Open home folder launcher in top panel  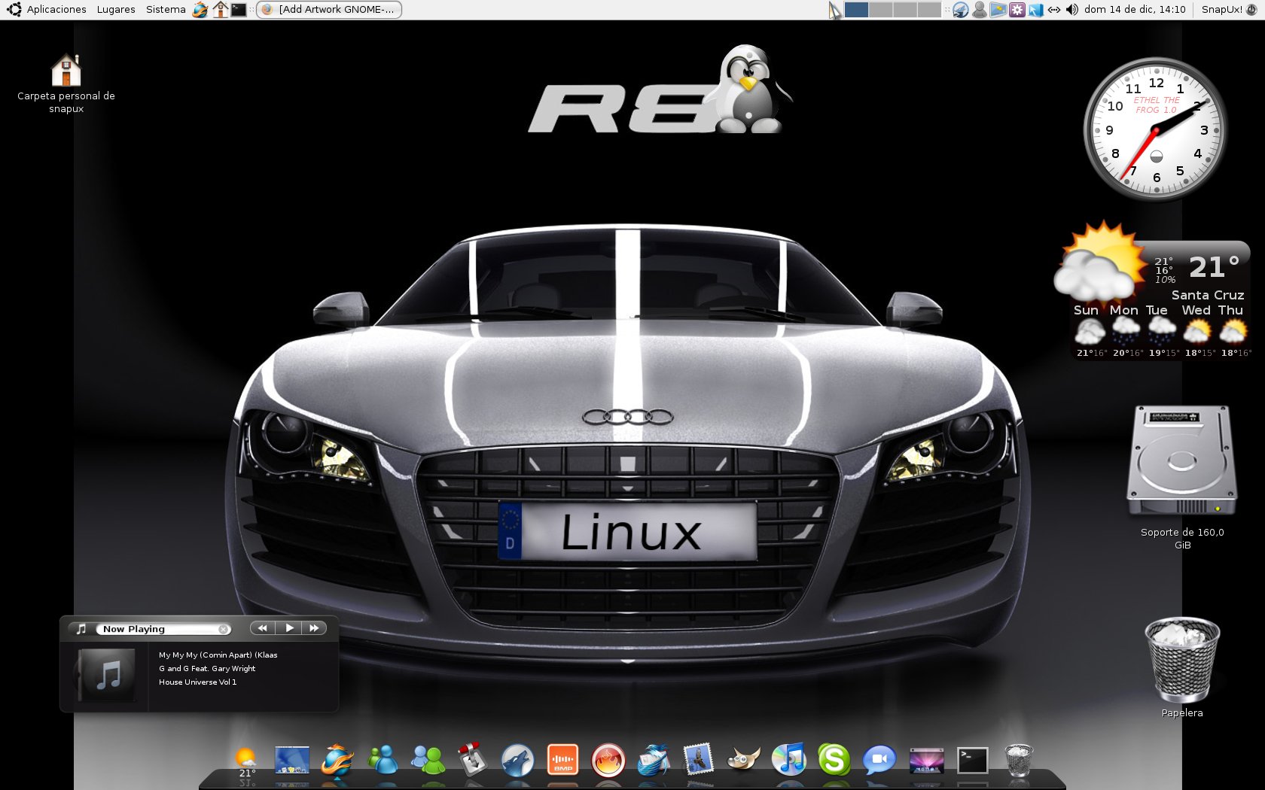(x=220, y=10)
